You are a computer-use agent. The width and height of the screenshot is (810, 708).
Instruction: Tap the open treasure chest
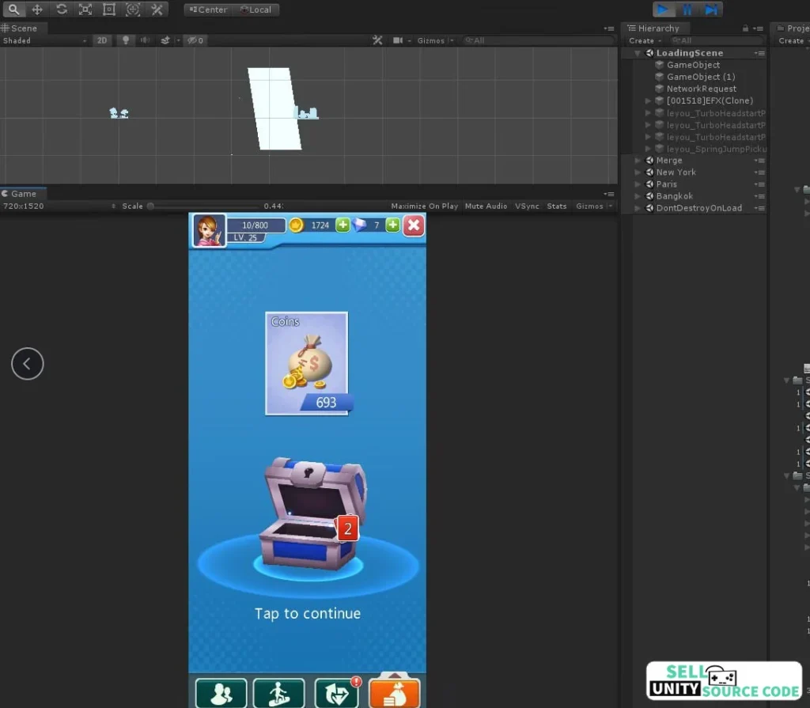[x=312, y=514]
